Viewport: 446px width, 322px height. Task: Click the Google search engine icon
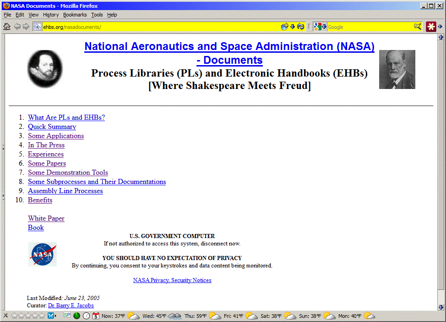317,27
